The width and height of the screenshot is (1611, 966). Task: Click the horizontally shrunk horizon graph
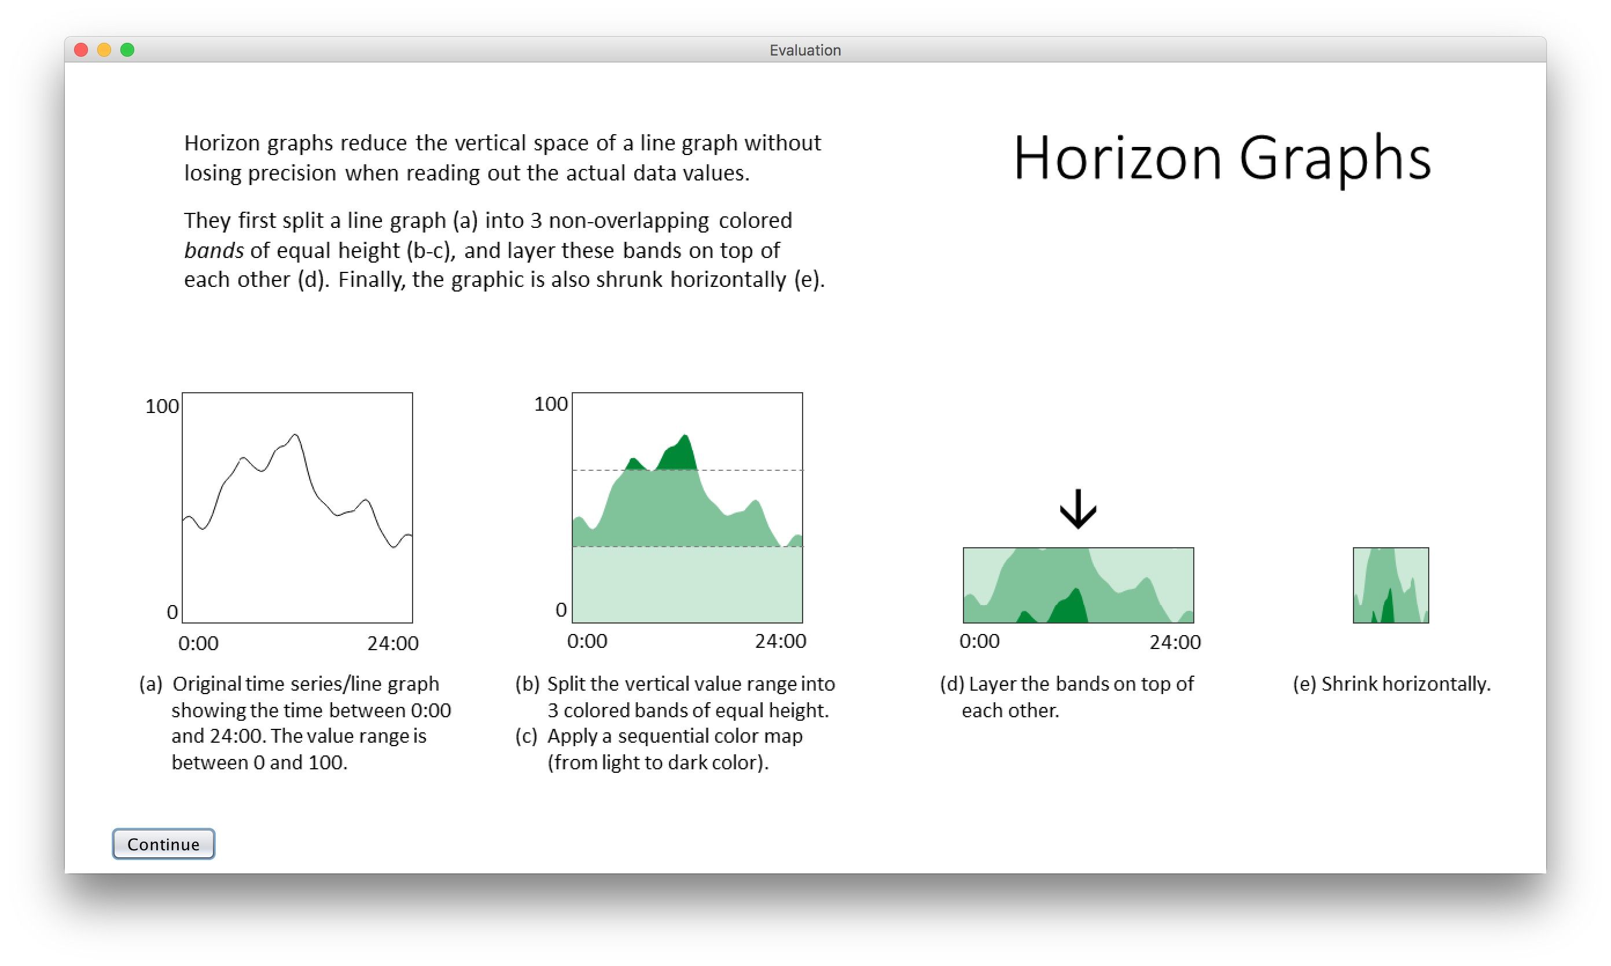pos(1391,585)
